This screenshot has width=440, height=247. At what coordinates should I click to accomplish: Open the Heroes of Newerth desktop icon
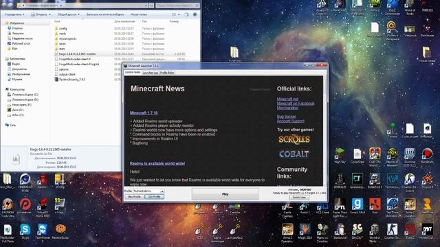pyautogui.click(x=392, y=157)
